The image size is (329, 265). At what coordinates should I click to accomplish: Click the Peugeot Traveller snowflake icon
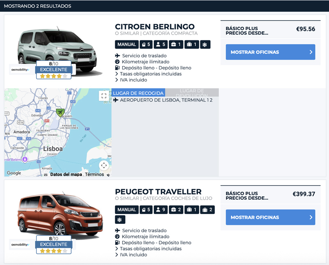point(120,220)
